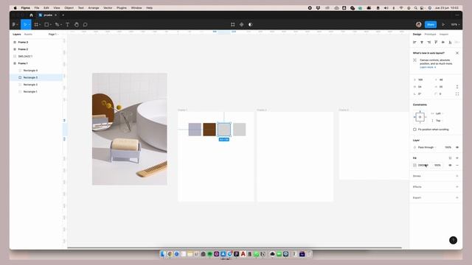Open the user avatar in toolbar

(x=418, y=24)
